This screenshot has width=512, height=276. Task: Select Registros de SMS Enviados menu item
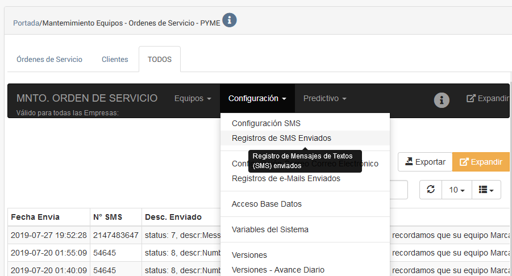[281, 138]
